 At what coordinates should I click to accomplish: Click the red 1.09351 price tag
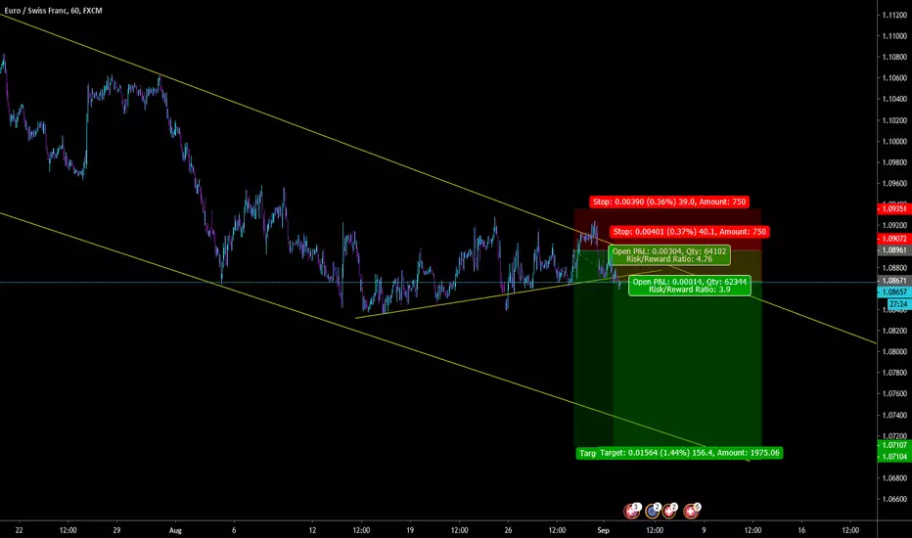pyautogui.click(x=894, y=208)
